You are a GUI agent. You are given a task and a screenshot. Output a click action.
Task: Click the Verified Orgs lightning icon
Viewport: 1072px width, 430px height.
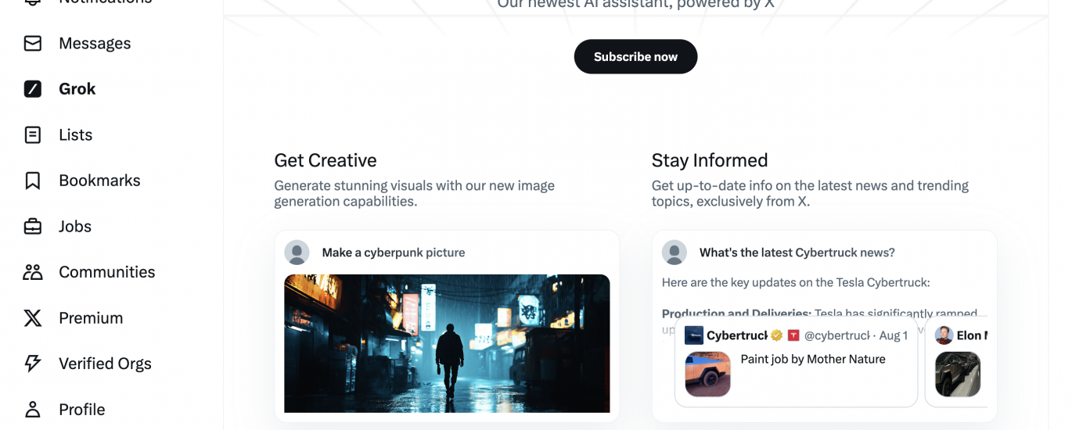pyautogui.click(x=33, y=364)
